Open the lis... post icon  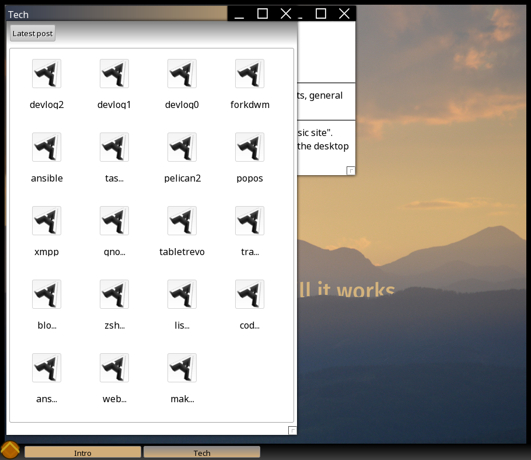(x=182, y=294)
